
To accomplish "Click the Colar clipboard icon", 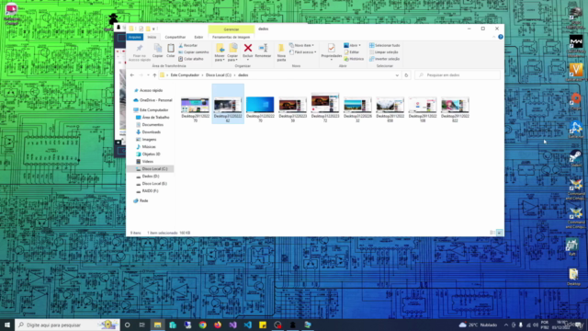I will pyautogui.click(x=171, y=51).
